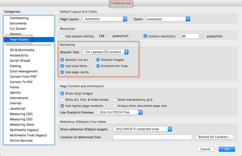The width and height of the screenshot is (242, 156).
Task: Open the Page Layout dropdown
Action: click(x=105, y=19)
